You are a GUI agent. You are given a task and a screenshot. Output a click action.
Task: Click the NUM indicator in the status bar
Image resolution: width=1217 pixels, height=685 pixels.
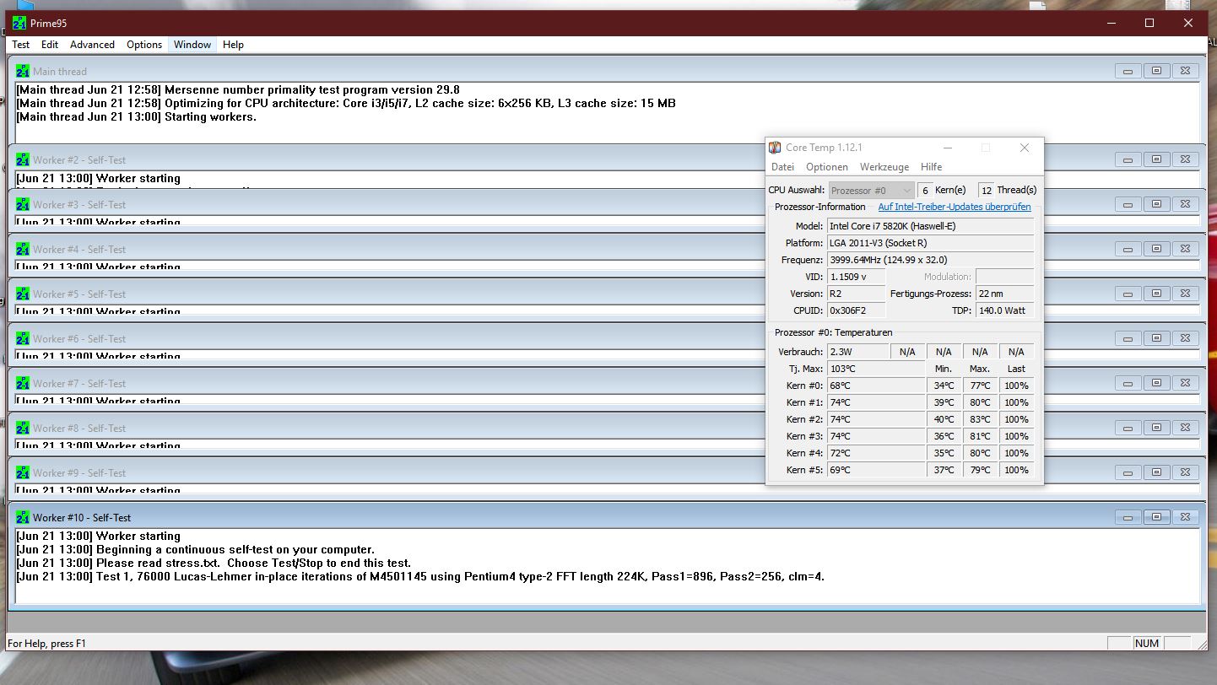tap(1147, 644)
